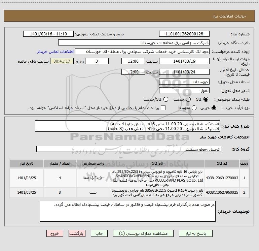Screen dimensions: 259x251
Task: Click the نام کالا column header
Action: (x=157, y=164)
